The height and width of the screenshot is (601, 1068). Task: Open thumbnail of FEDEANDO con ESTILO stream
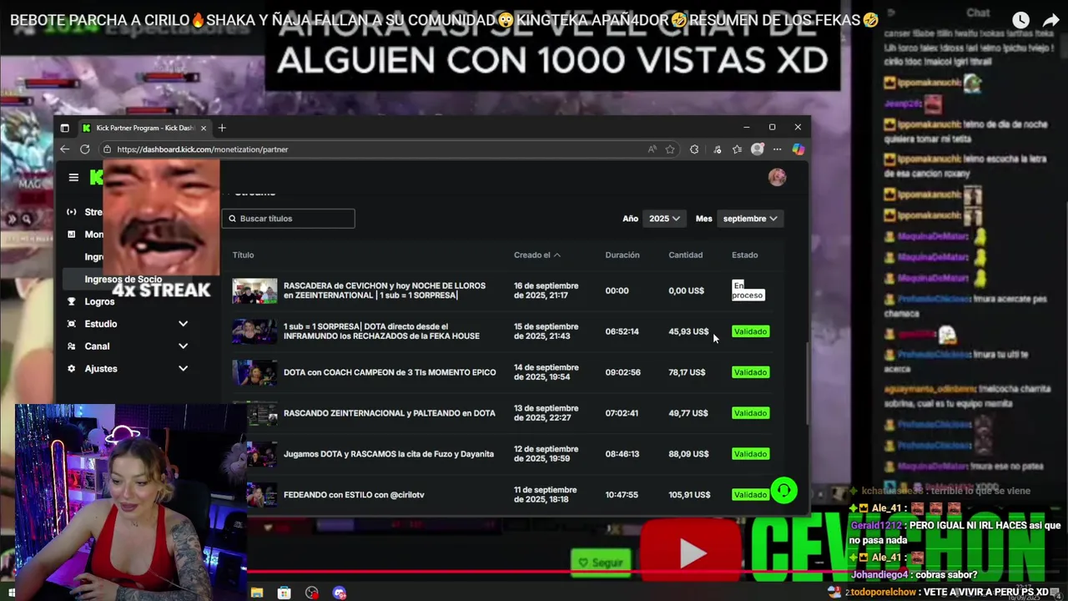click(262, 495)
